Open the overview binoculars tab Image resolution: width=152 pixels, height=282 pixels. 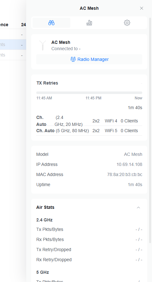tap(51, 23)
